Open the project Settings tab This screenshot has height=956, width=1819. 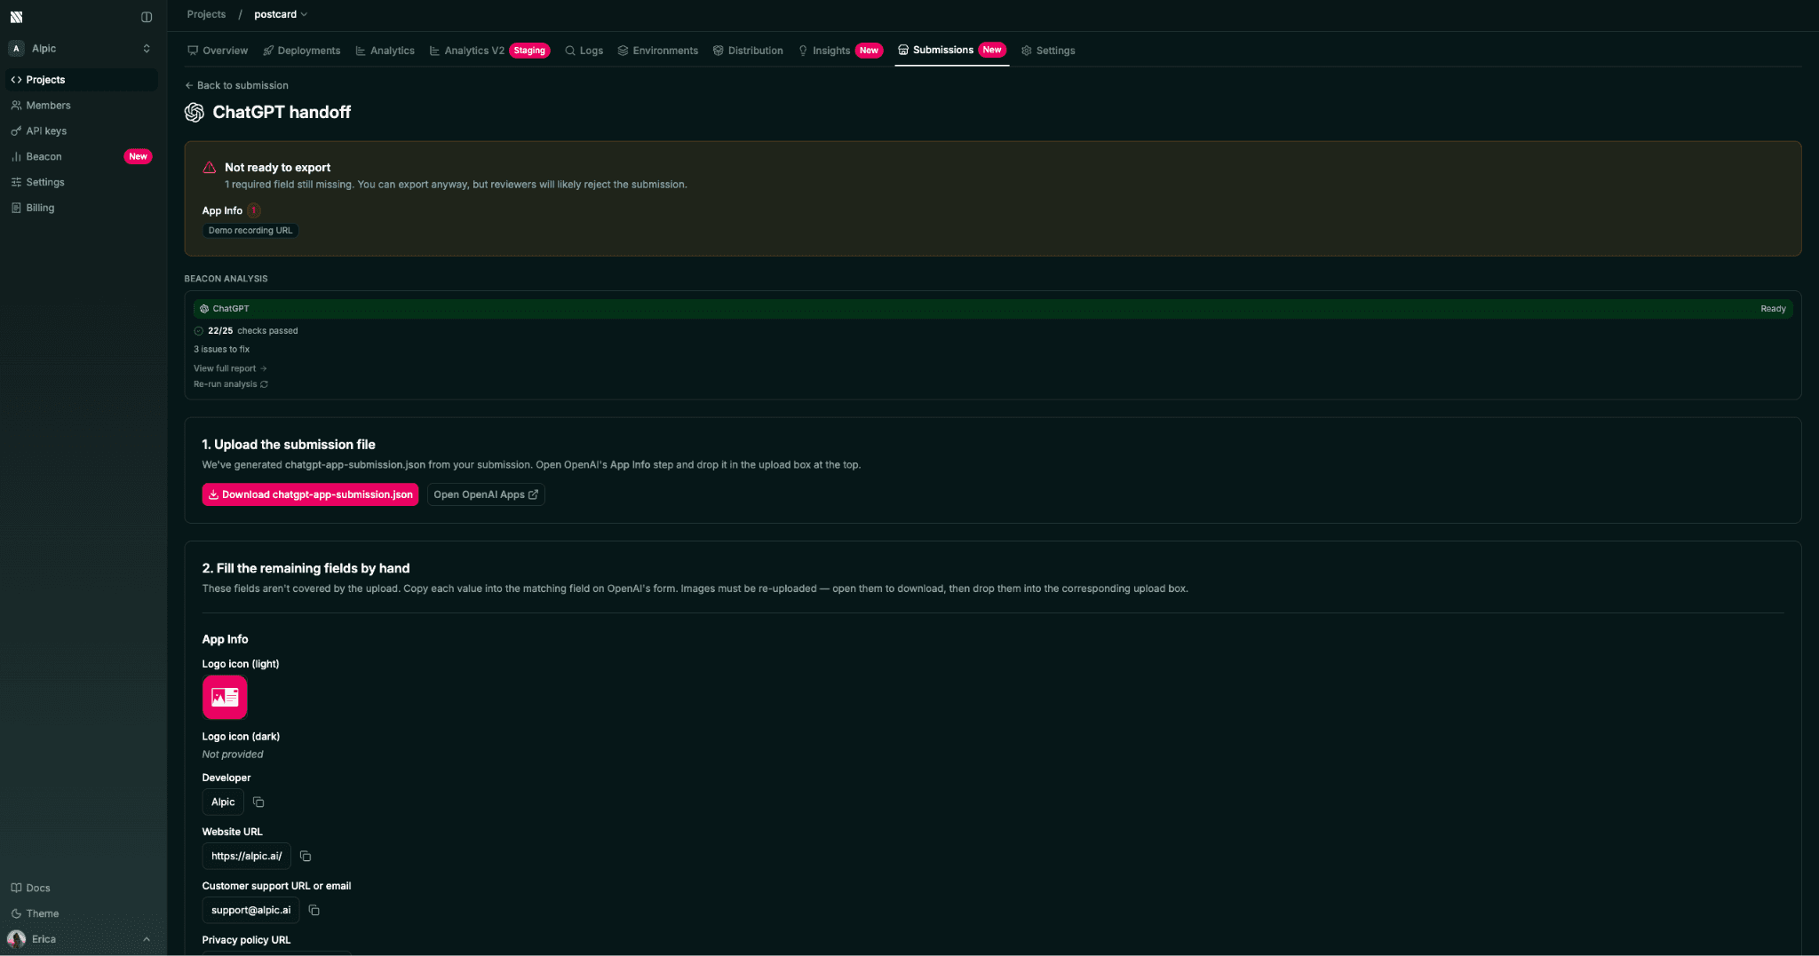pos(1048,51)
